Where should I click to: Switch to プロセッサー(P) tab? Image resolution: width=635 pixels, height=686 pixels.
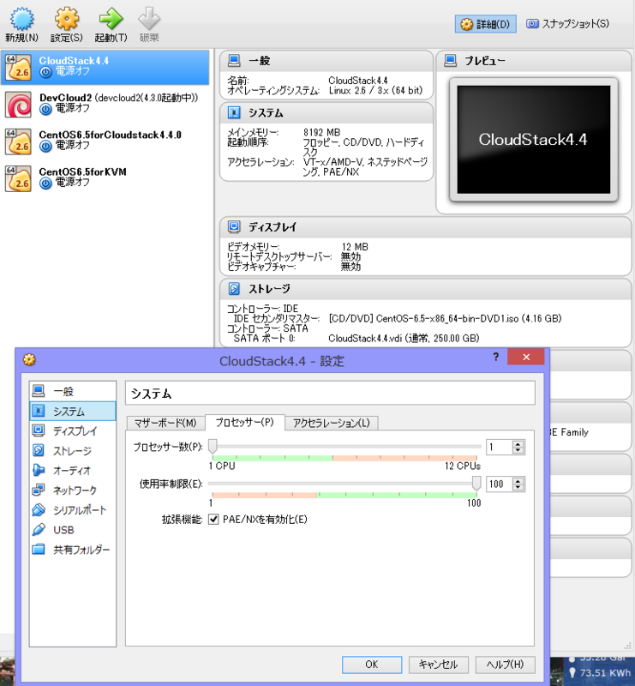(x=245, y=422)
